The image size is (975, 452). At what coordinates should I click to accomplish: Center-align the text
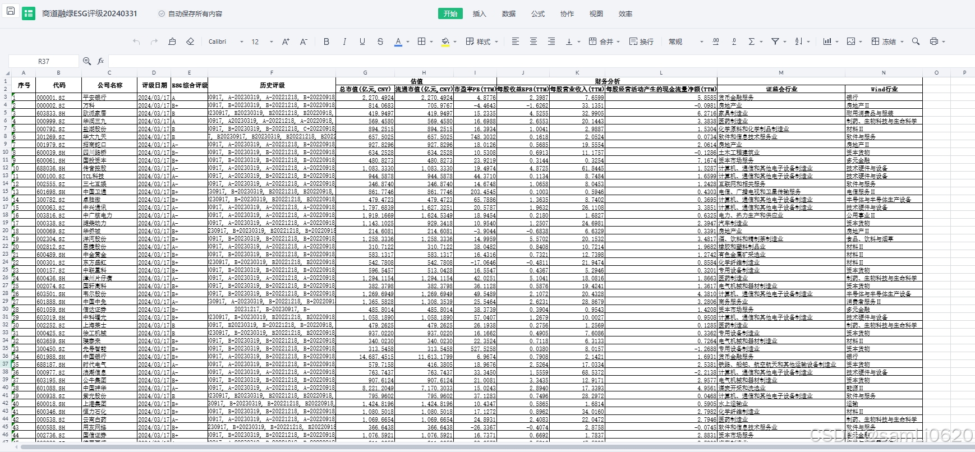pos(534,41)
